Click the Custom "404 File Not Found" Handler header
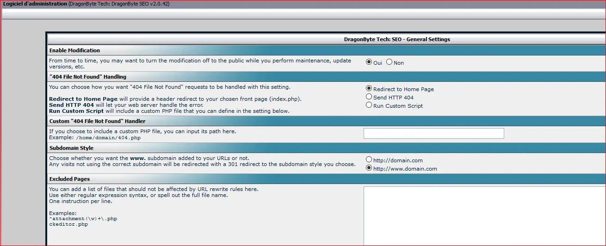Screen dimensions: 606x246 (327, 121)
